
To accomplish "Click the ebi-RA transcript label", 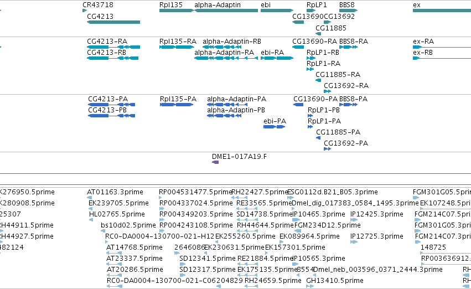I will [x=272, y=52].
